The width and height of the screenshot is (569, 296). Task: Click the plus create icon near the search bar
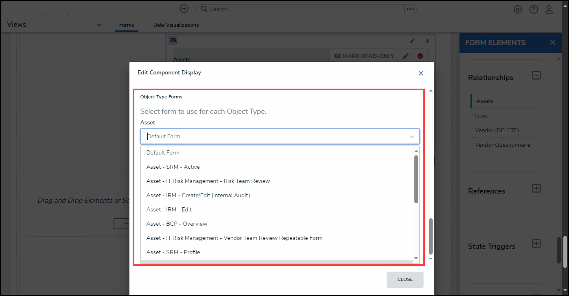pos(184,9)
